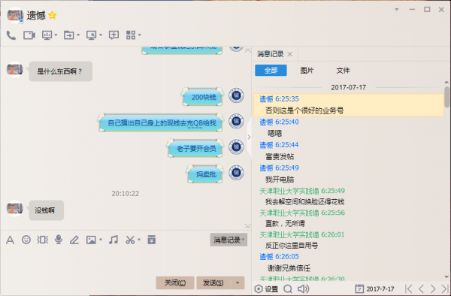Open the send options arrow next to 发送
Image resolution: width=451 pixels, height=296 pixels.
(238, 282)
